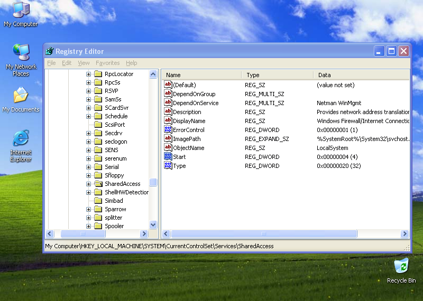Click the DisplayName string value icon
This screenshot has height=301, width=423.
(x=168, y=120)
